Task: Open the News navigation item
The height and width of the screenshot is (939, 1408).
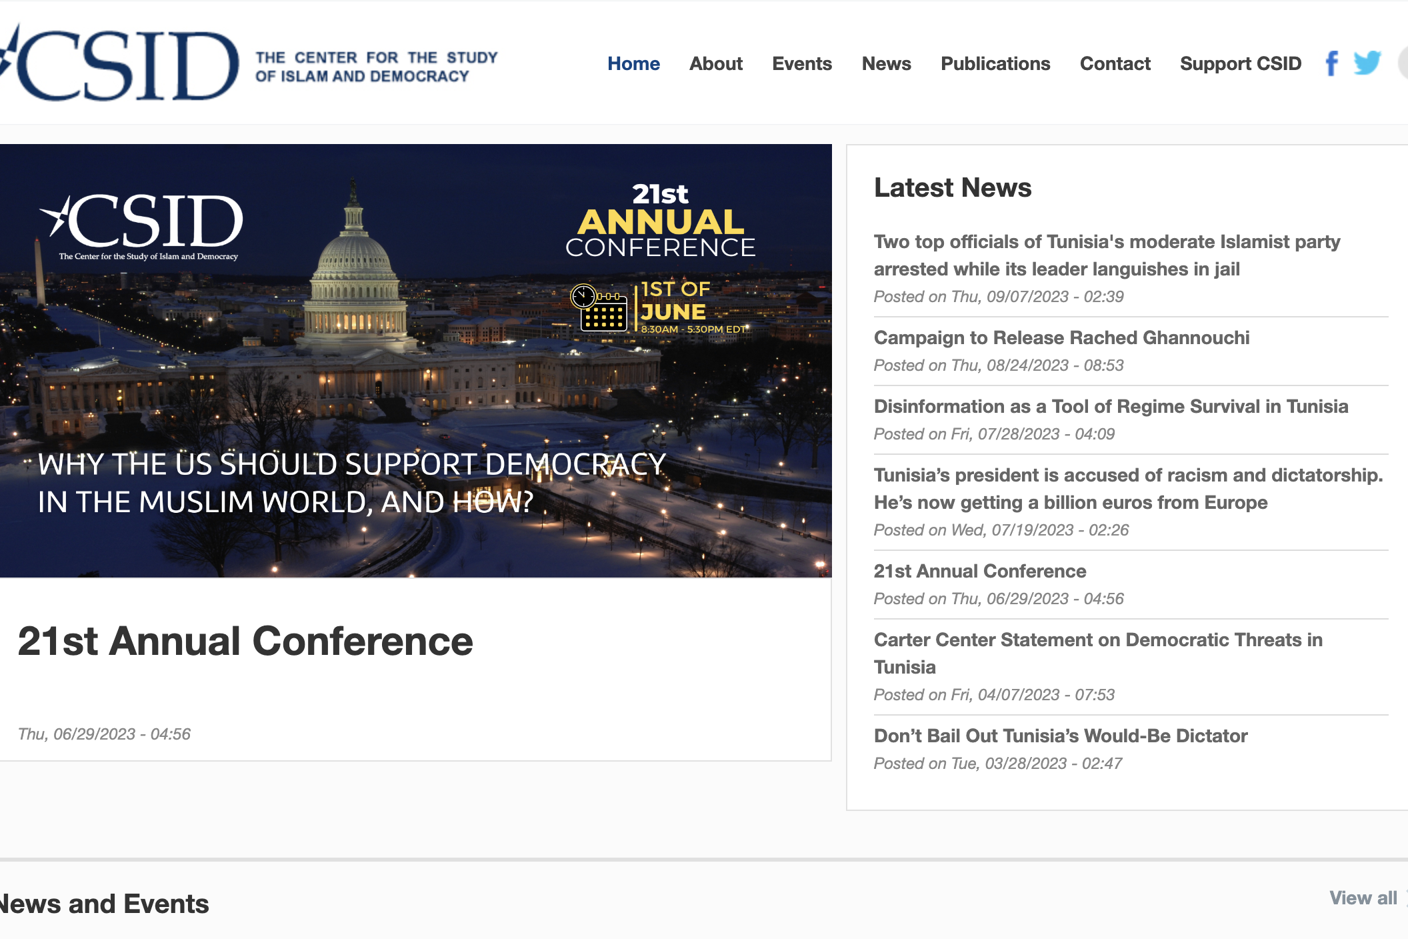Action: tap(886, 64)
